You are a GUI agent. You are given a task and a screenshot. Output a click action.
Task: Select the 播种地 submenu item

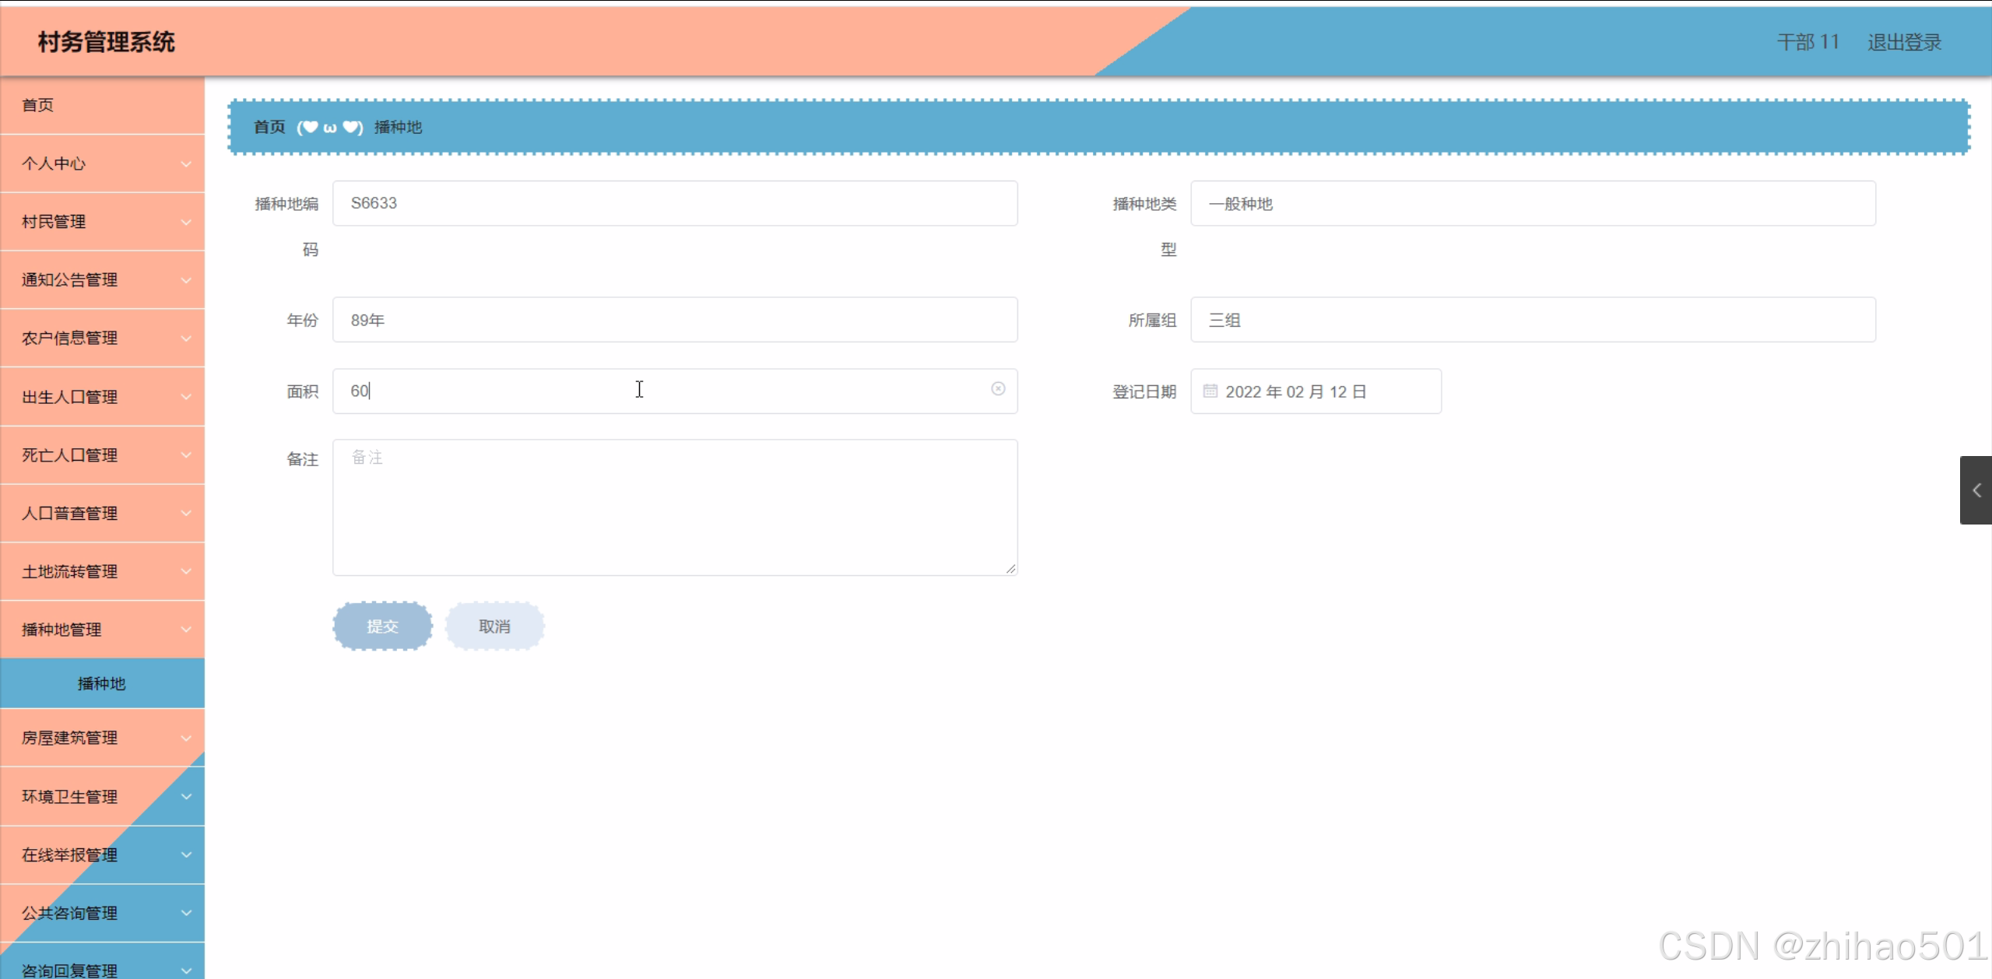101,683
